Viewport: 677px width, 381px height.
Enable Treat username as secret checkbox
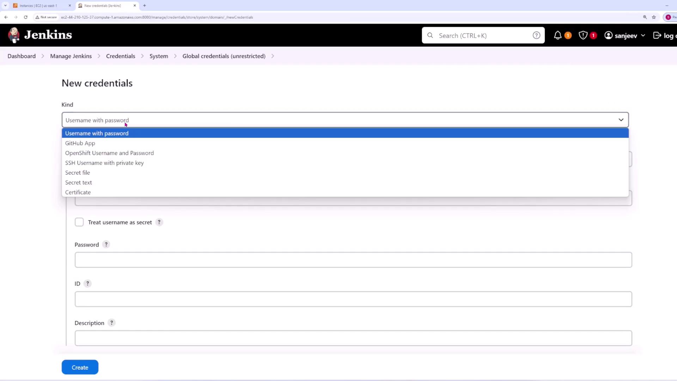[79, 222]
